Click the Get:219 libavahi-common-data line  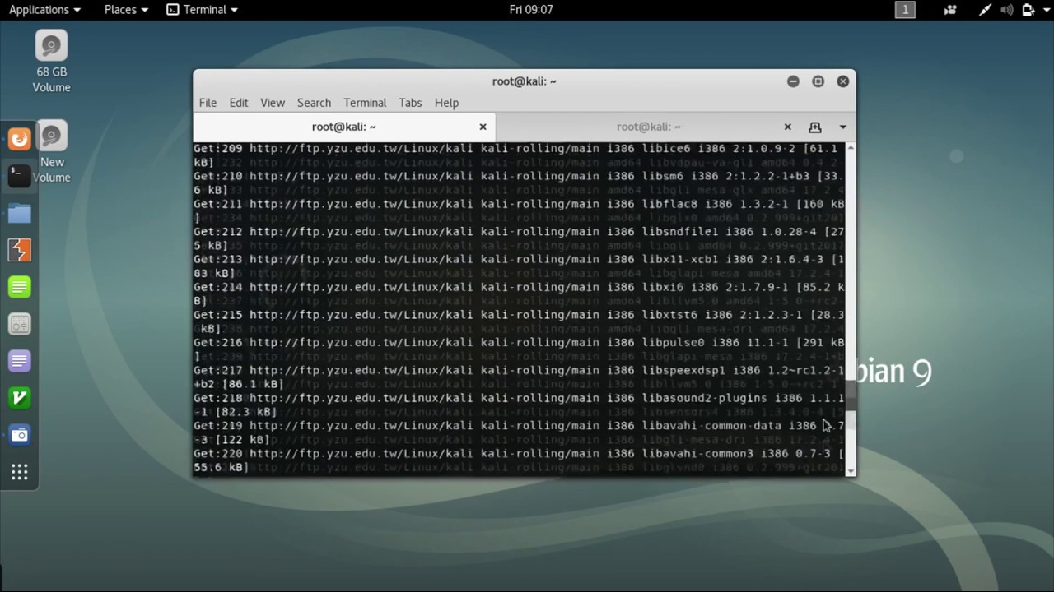tap(519, 432)
